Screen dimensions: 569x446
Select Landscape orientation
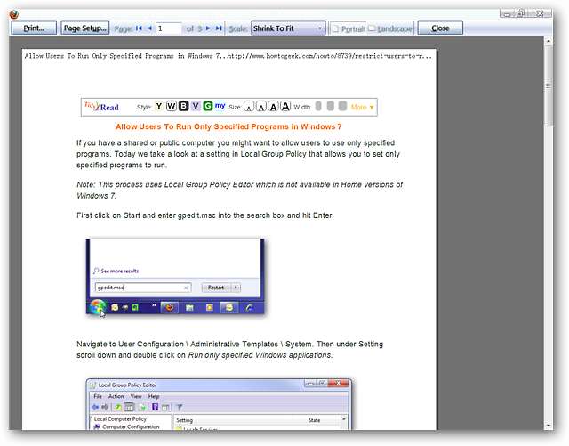coord(390,28)
